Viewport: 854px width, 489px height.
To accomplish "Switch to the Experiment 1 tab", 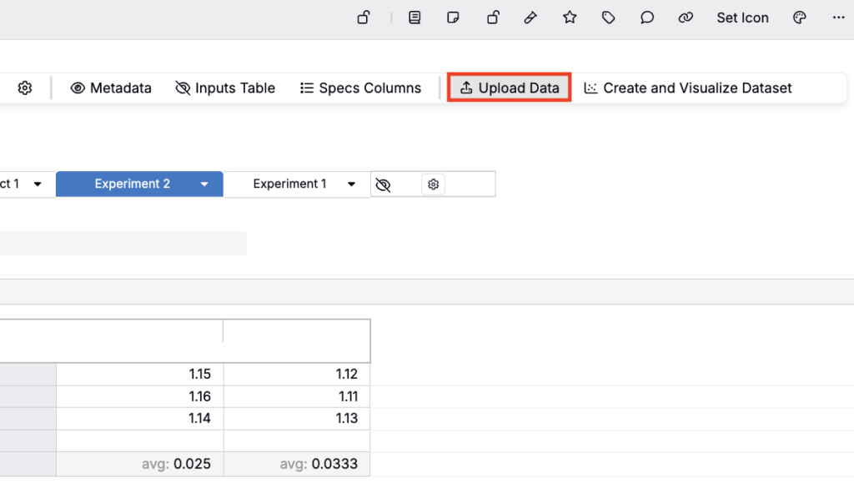I will point(289,184).
